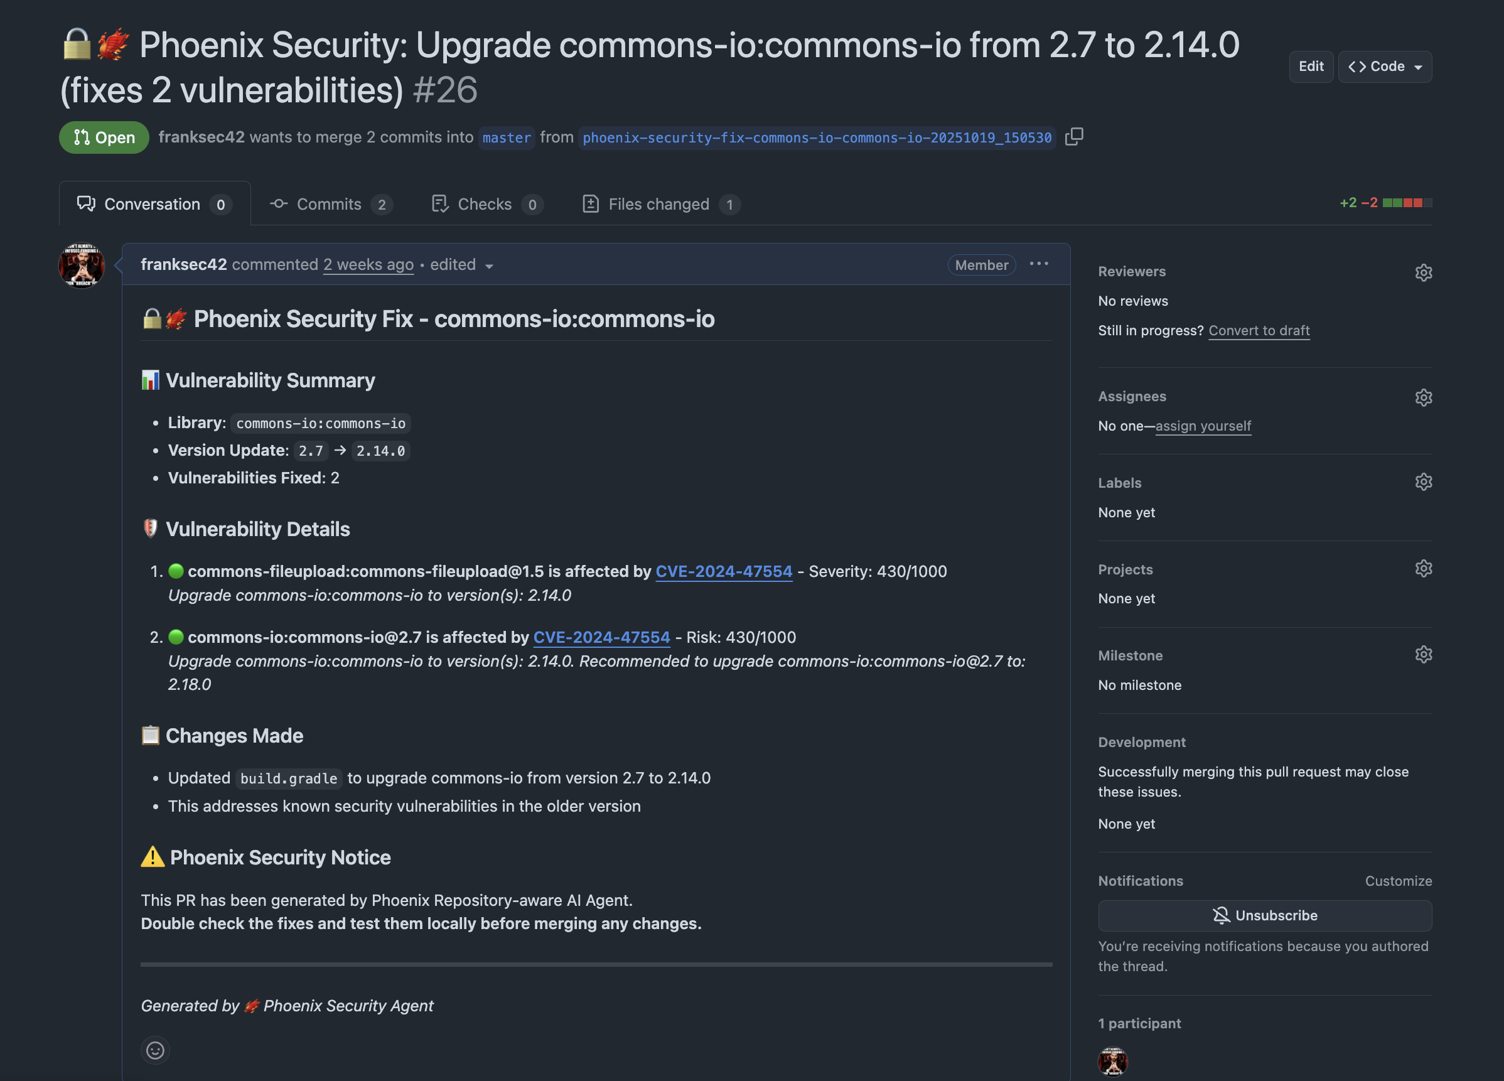Viewport: 1504px width, 1081px height.
Task: Click Unsubscribe notifications button
Action: pos(1264,915)
